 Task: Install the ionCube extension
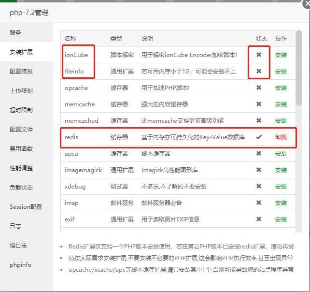(281, 55)
